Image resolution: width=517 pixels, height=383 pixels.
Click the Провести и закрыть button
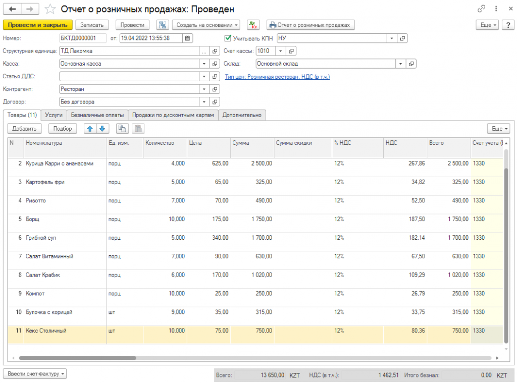(38, 25)
